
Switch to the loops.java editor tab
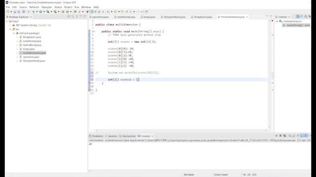click(148, 17)
